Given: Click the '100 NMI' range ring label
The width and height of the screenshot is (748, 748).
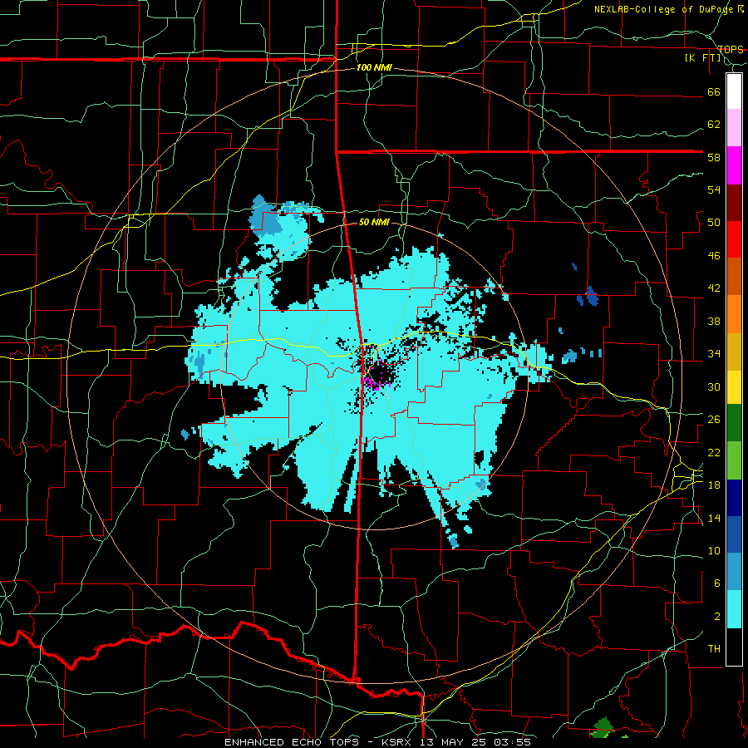Looking at the screenshot, I should (x=374, y=68).
